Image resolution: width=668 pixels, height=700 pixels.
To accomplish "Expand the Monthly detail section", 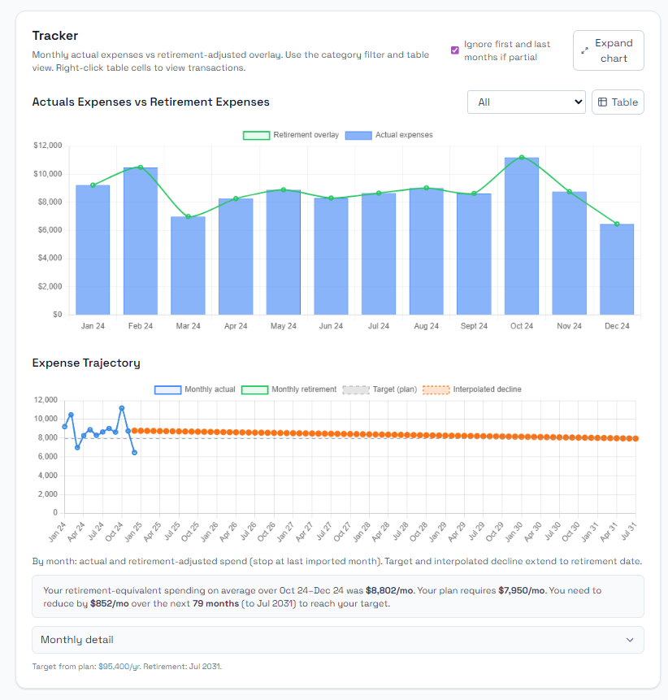I will pyautogui.click(x=338, y=640).
